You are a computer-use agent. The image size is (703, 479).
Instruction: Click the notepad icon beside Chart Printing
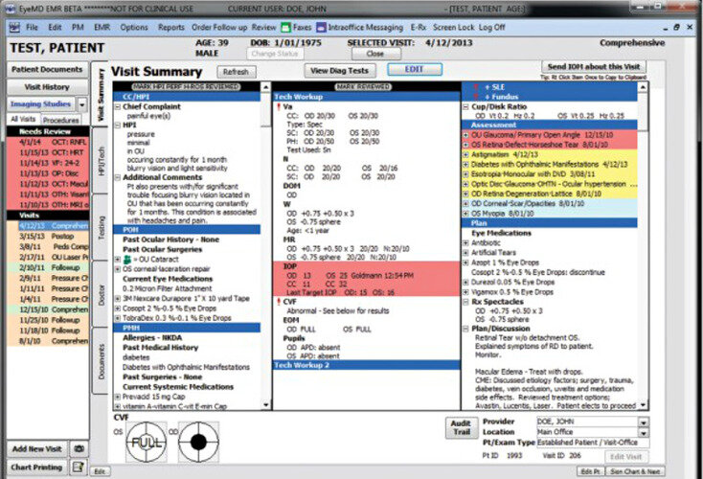(78, 467)
